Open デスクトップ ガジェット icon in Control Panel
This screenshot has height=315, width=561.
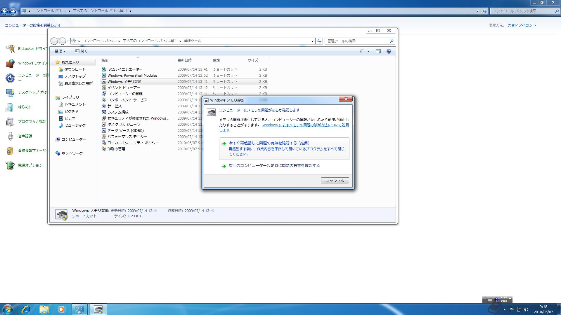point(10,92)
